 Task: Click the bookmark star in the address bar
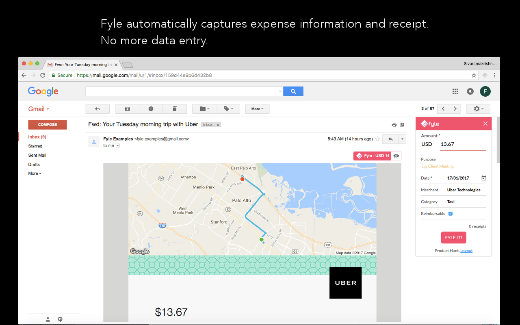point(474,75)
